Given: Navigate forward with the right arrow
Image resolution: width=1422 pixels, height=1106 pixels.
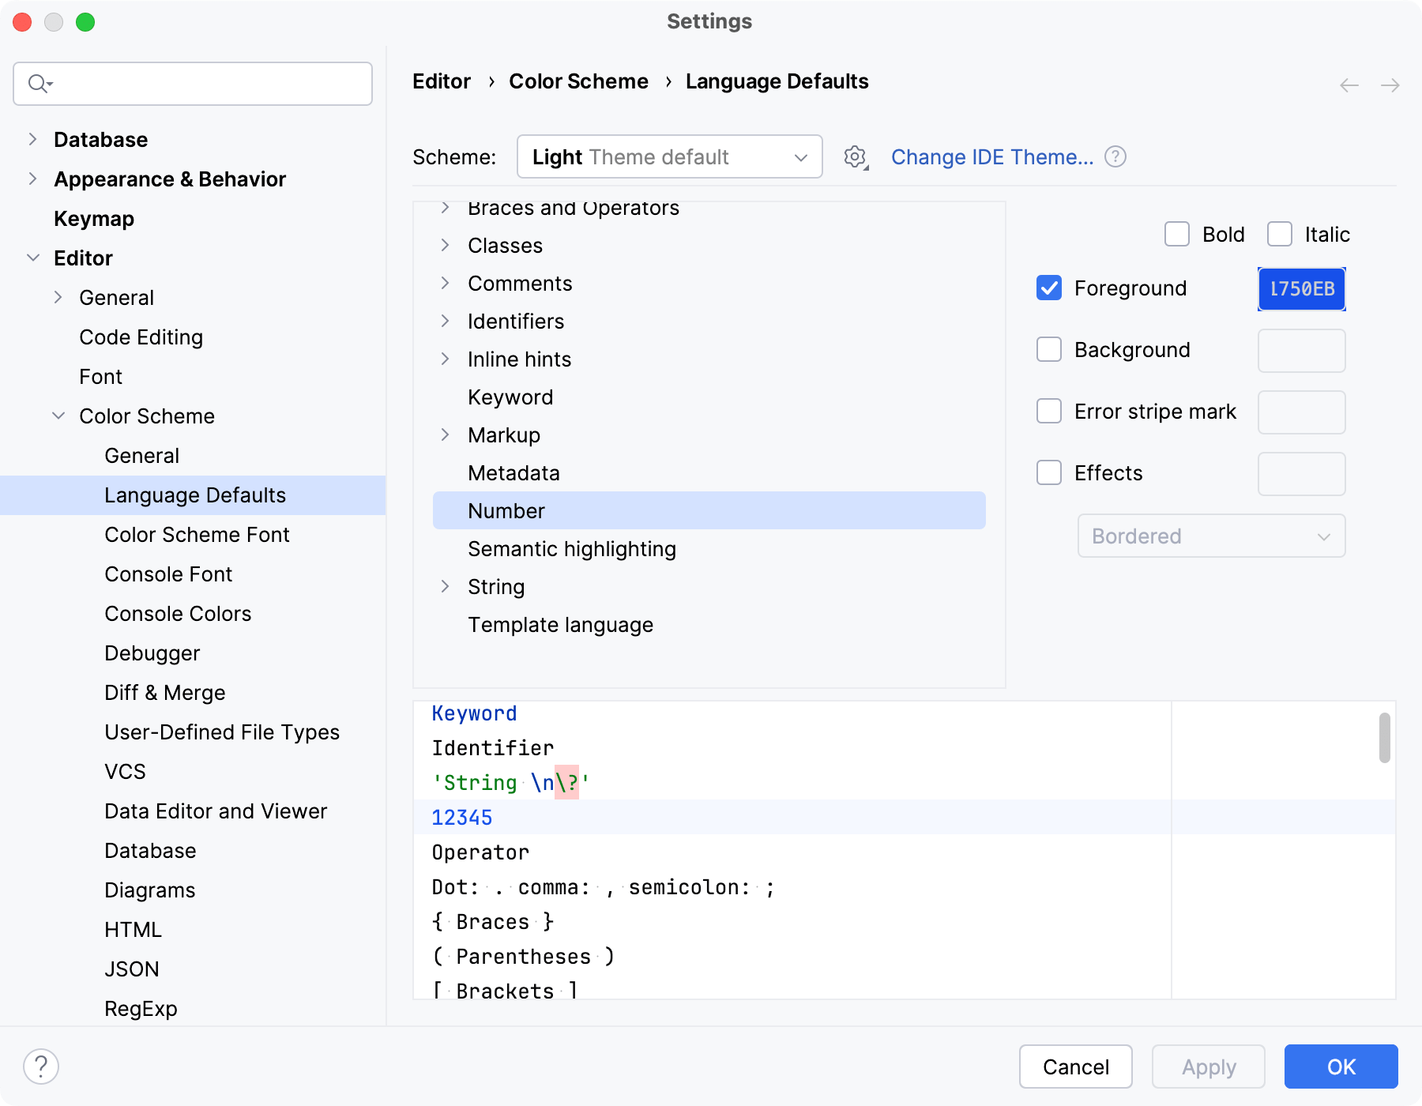Looking at the screenshot, I should 1390,85.
